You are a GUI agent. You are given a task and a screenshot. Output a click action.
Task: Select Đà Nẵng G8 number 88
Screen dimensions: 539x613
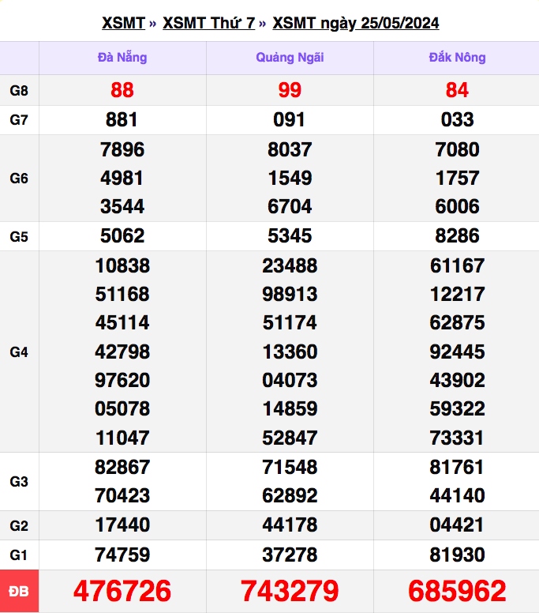(122, 90)
